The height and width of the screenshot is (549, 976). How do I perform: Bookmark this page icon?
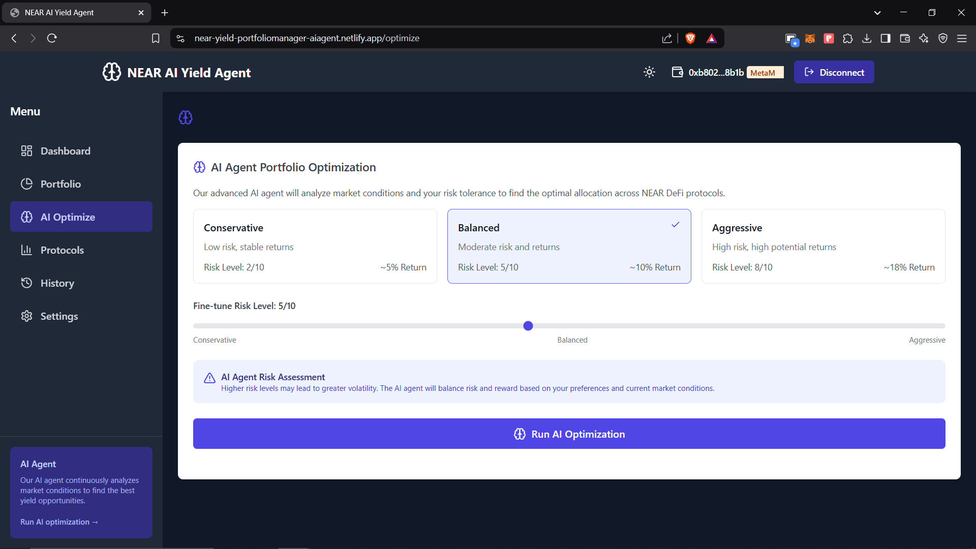tap(156, 38)
